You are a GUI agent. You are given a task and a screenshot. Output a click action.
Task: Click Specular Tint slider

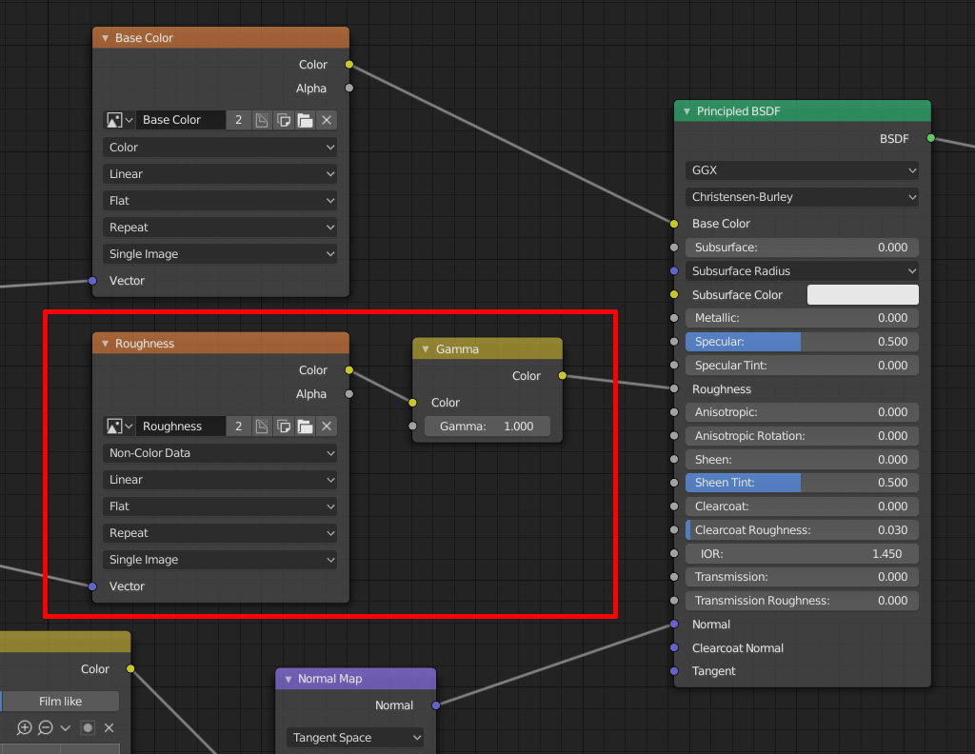point(802,366)
